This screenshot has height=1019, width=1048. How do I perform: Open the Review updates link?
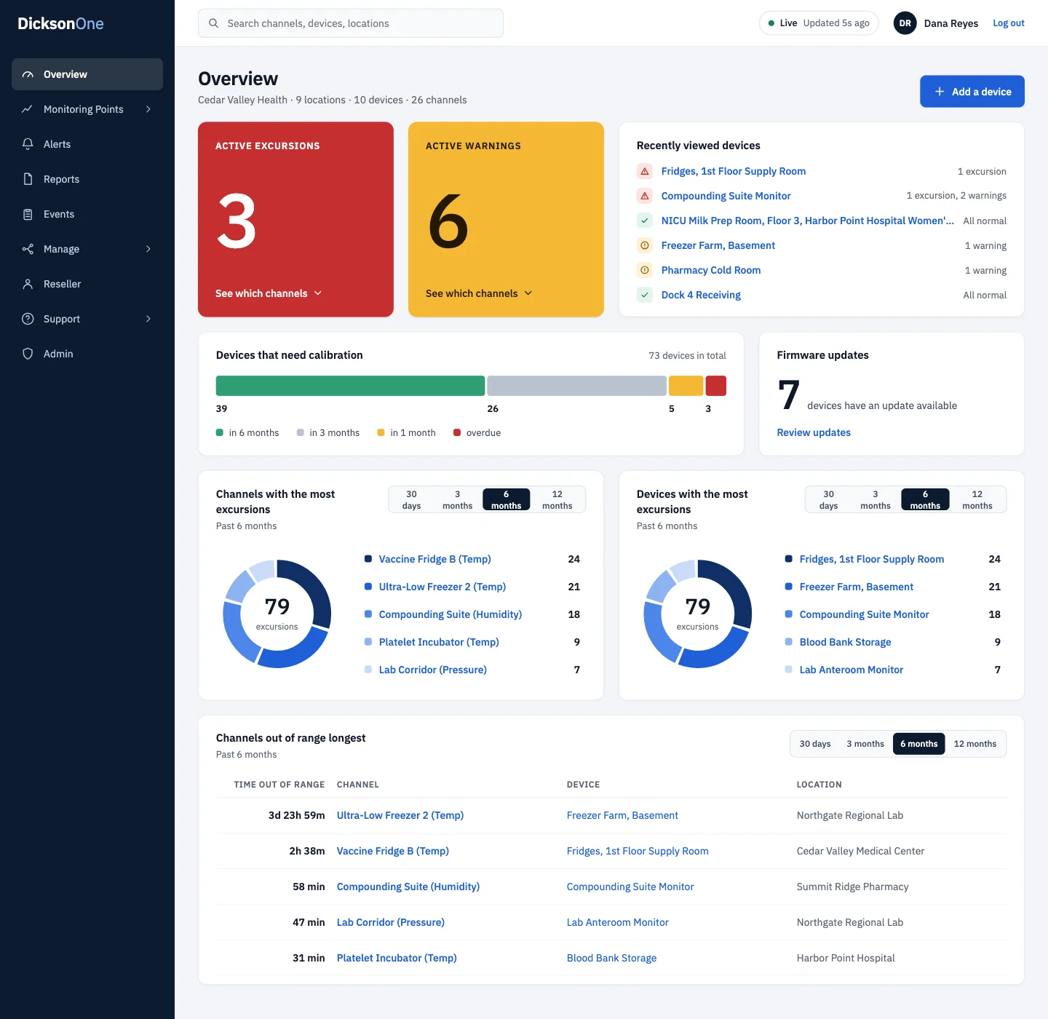(x=814, y=432)
